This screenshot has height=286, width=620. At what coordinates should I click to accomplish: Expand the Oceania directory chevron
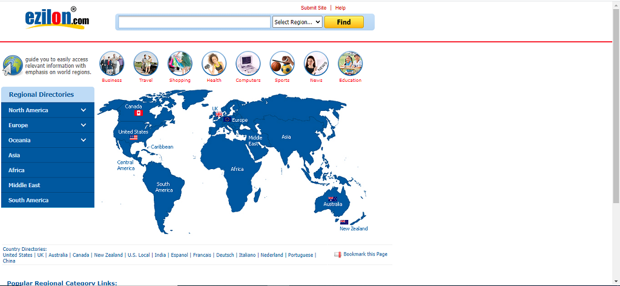(84, 140)
